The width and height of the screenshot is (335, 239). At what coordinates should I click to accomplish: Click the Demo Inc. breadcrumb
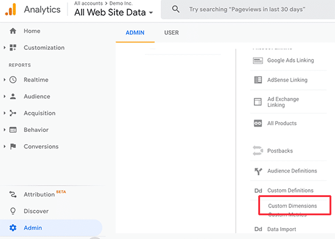coord(121,4)
